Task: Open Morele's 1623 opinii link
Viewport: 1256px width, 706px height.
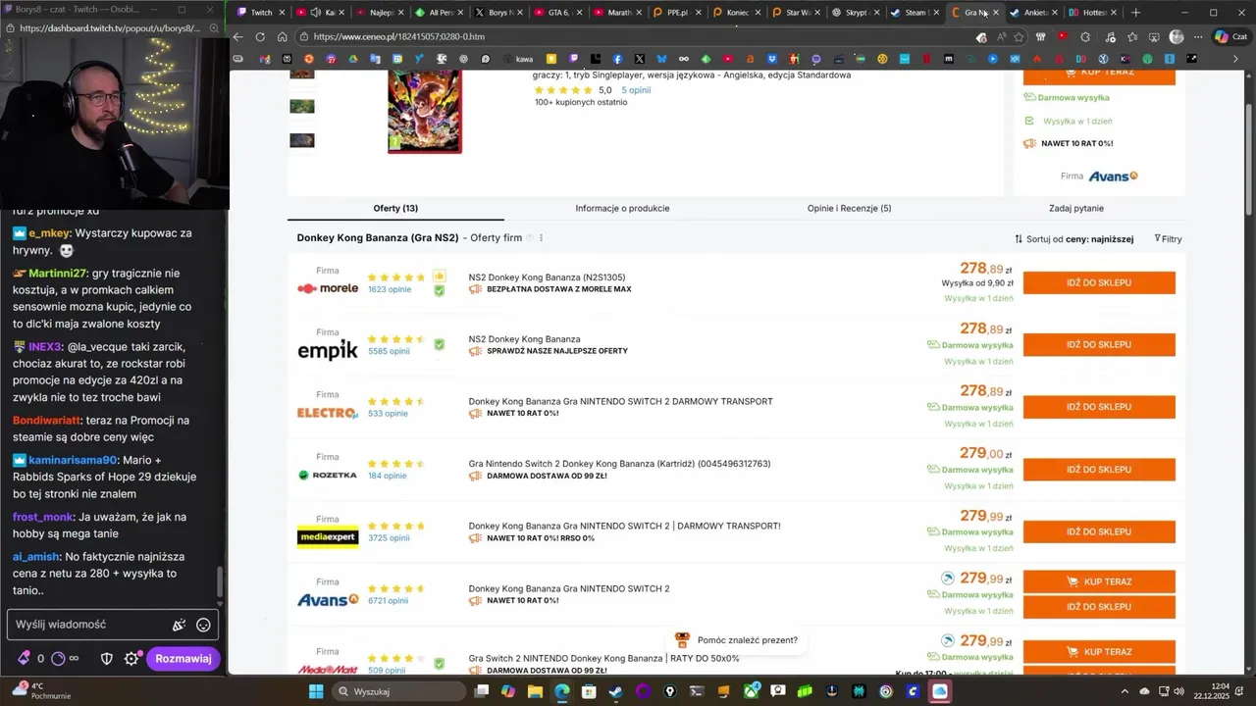Action: 390,289
